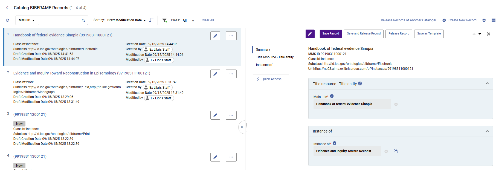Click into the MMS ID search field

coord(59,20)
